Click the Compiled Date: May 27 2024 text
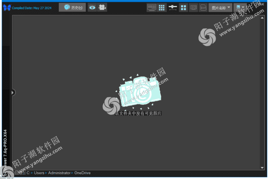 pyautogui.click(x=32, y=8)
